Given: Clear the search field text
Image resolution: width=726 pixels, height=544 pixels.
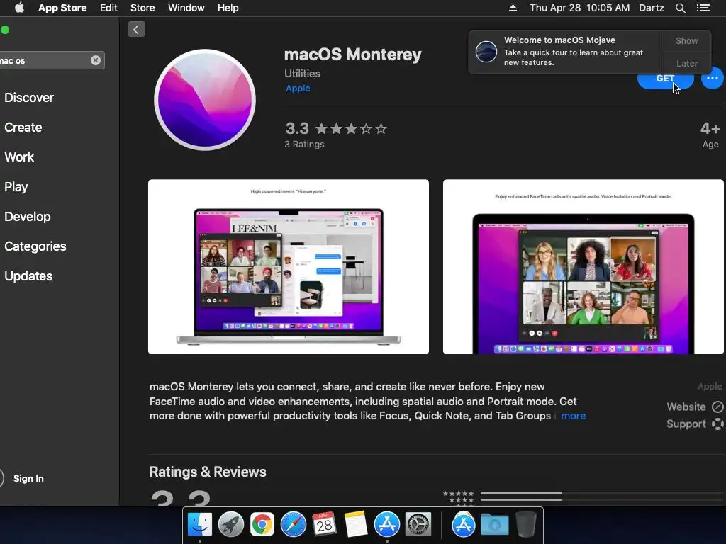Looking at the screenshot, I should (96, 60).
